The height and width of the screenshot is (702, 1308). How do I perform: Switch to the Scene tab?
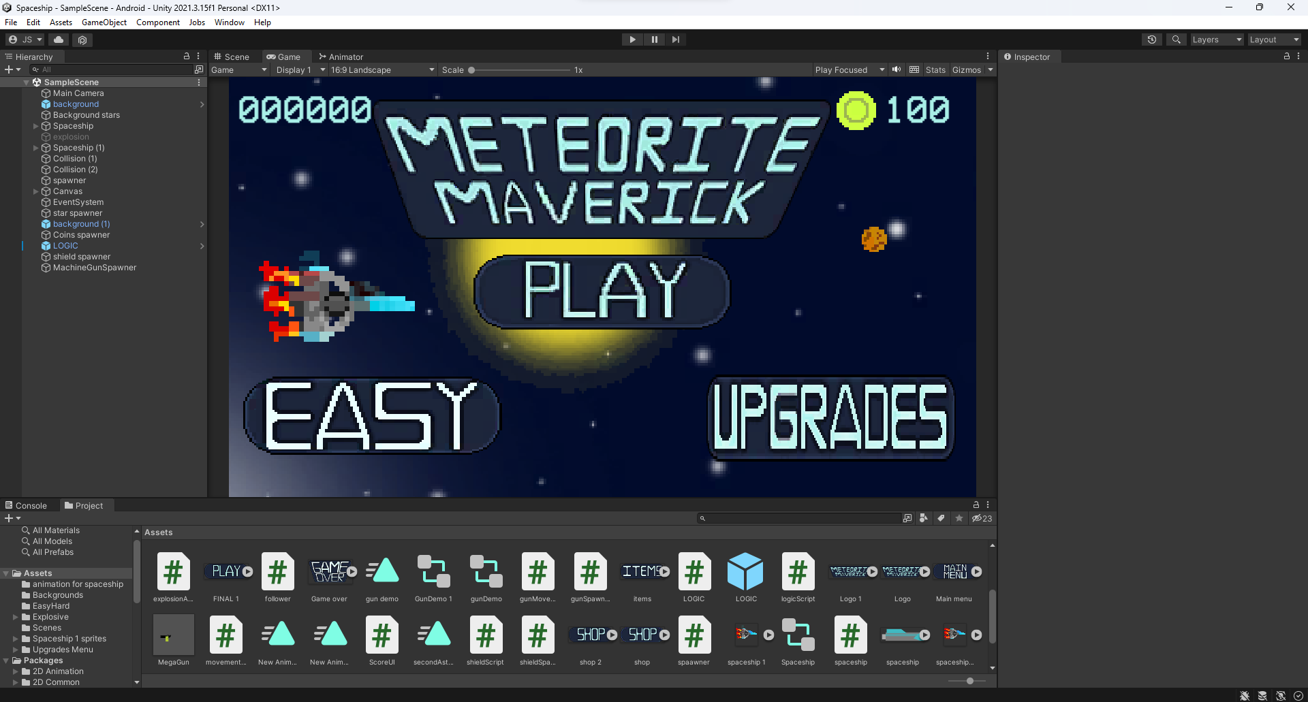(x=232, y=57)
